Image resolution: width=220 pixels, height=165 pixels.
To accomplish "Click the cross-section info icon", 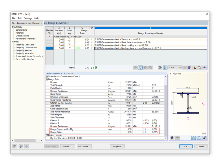I will [x=172, y=138].
